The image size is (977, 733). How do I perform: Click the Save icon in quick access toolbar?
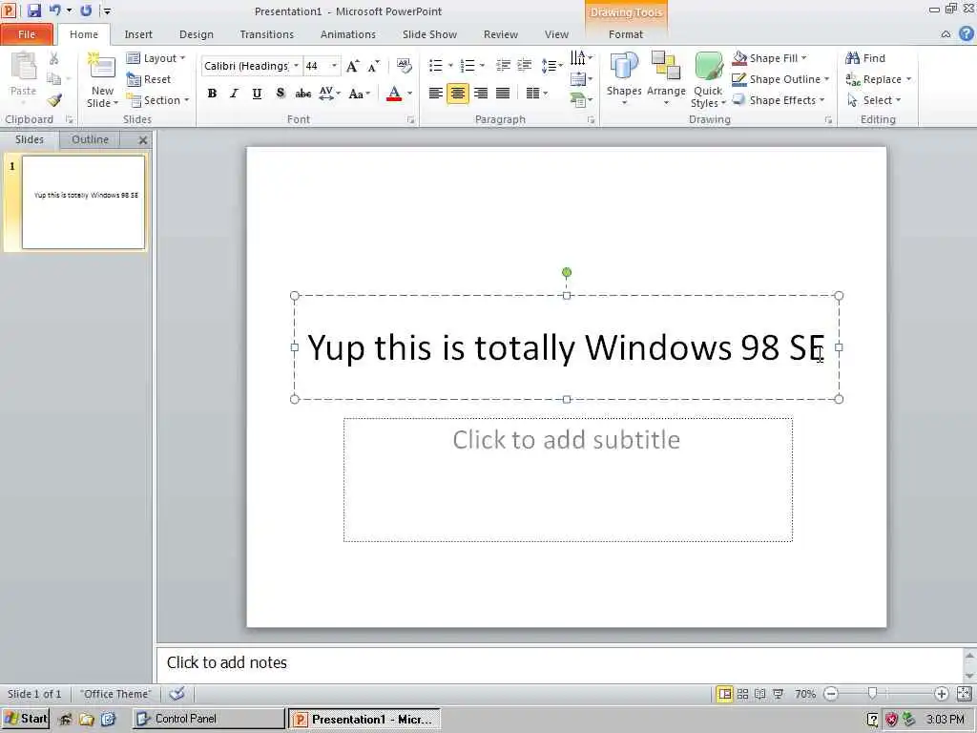click(x=33, y=10)
